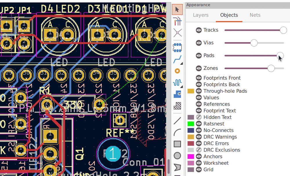Pick the Tune Track Length tool
The width and height of the screenshot is (290, 176).
(177, 83)
